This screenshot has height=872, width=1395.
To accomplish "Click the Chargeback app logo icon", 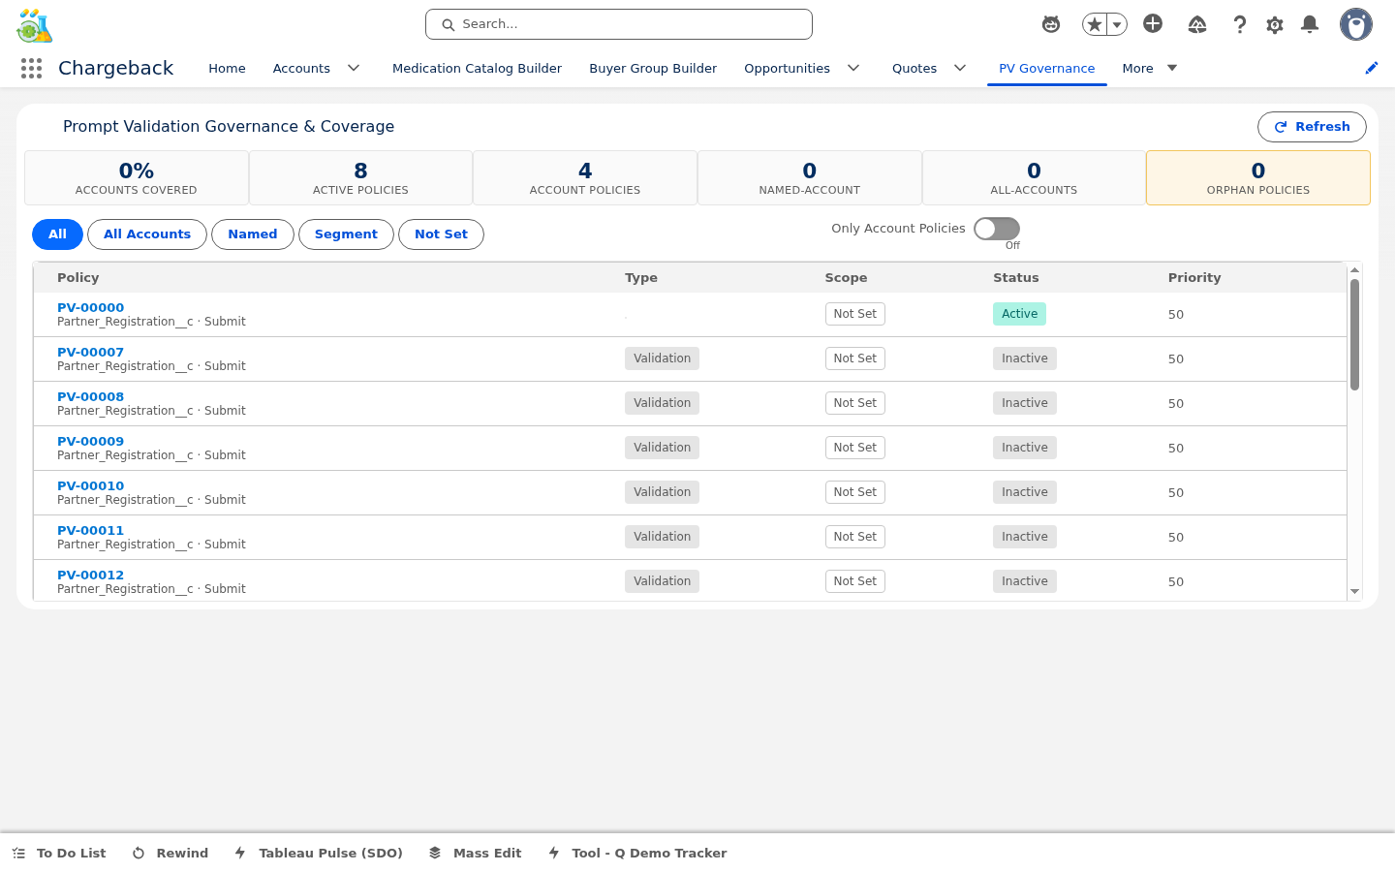I will (x=35, y=26).
